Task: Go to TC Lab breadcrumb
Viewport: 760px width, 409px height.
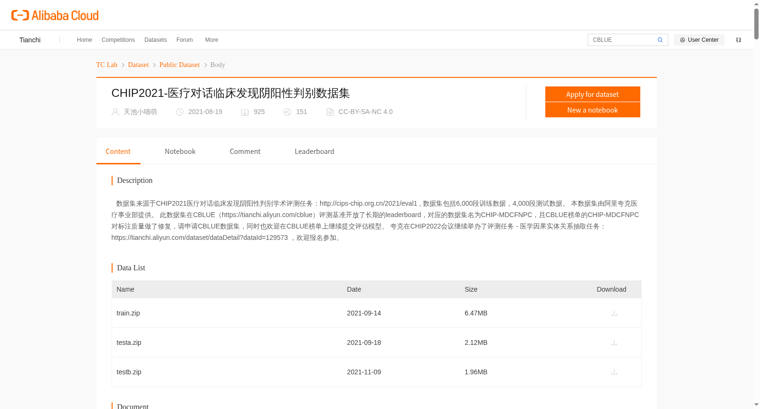Action: tap(107, 65)
